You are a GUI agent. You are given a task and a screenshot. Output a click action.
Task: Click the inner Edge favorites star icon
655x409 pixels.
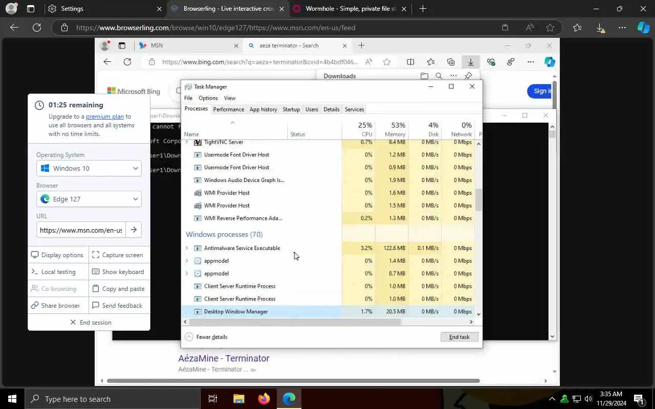387,62
